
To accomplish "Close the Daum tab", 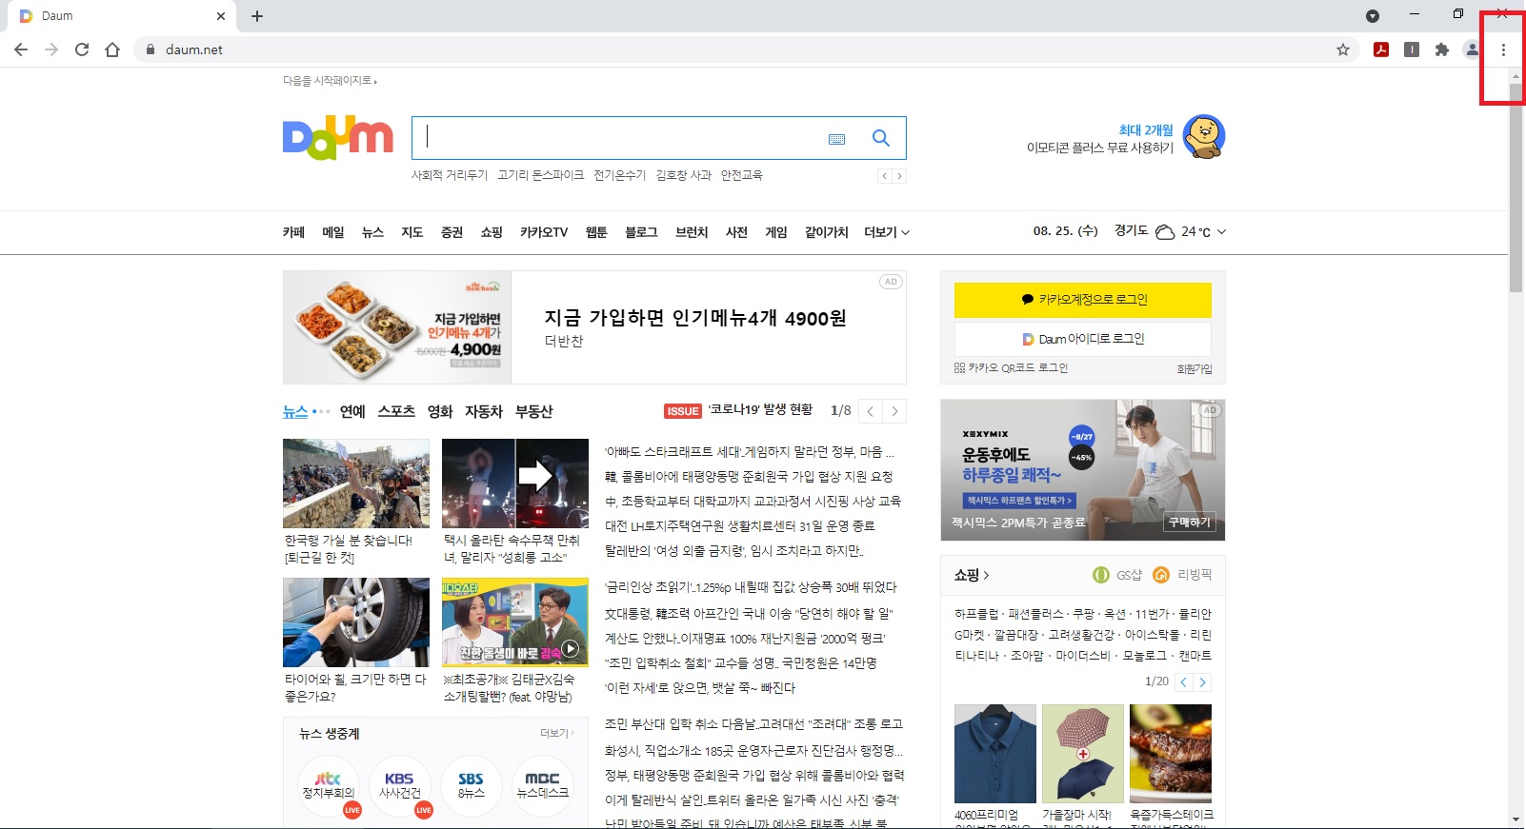I will 221,16.
